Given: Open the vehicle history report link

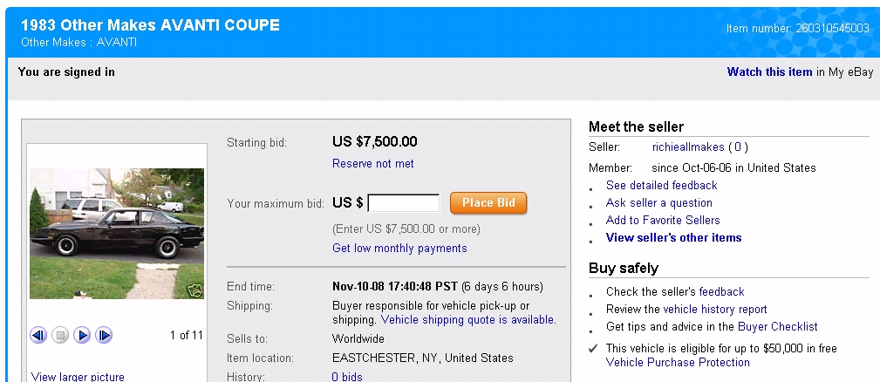Looking at the screenshot, I should tap(715, 309).
